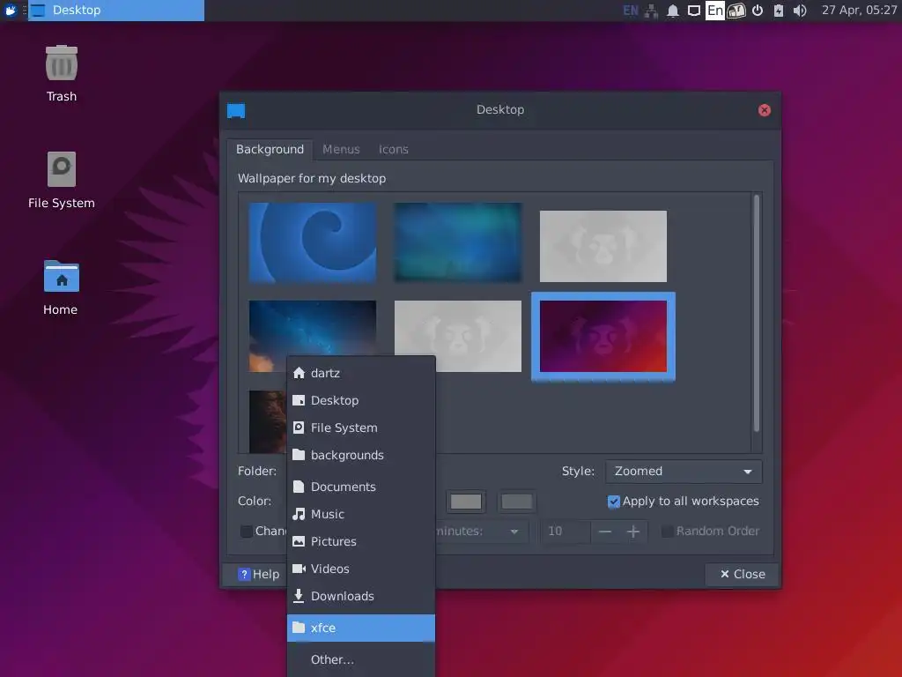
Task: Click the highlighted En input method indicator
Action: click(x=715, y=11)
